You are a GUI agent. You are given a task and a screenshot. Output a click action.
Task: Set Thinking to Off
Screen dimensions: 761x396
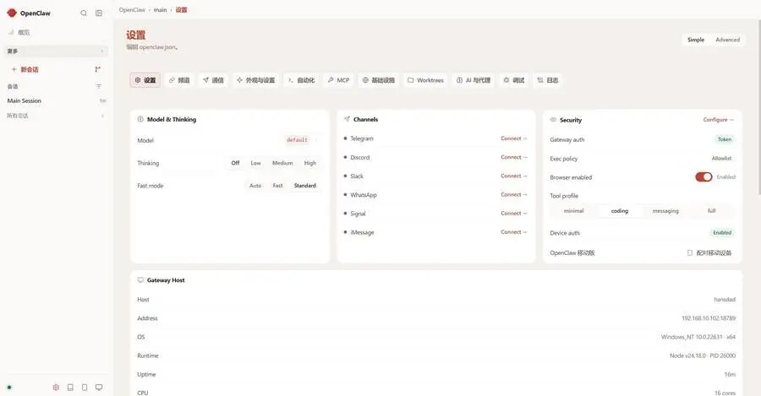[235, 163]
